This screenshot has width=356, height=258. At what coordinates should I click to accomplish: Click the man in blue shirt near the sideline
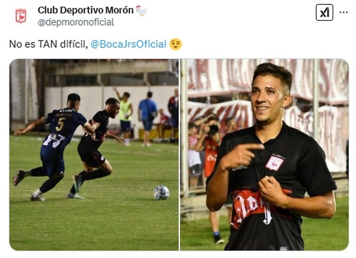(x=147, y=118)
